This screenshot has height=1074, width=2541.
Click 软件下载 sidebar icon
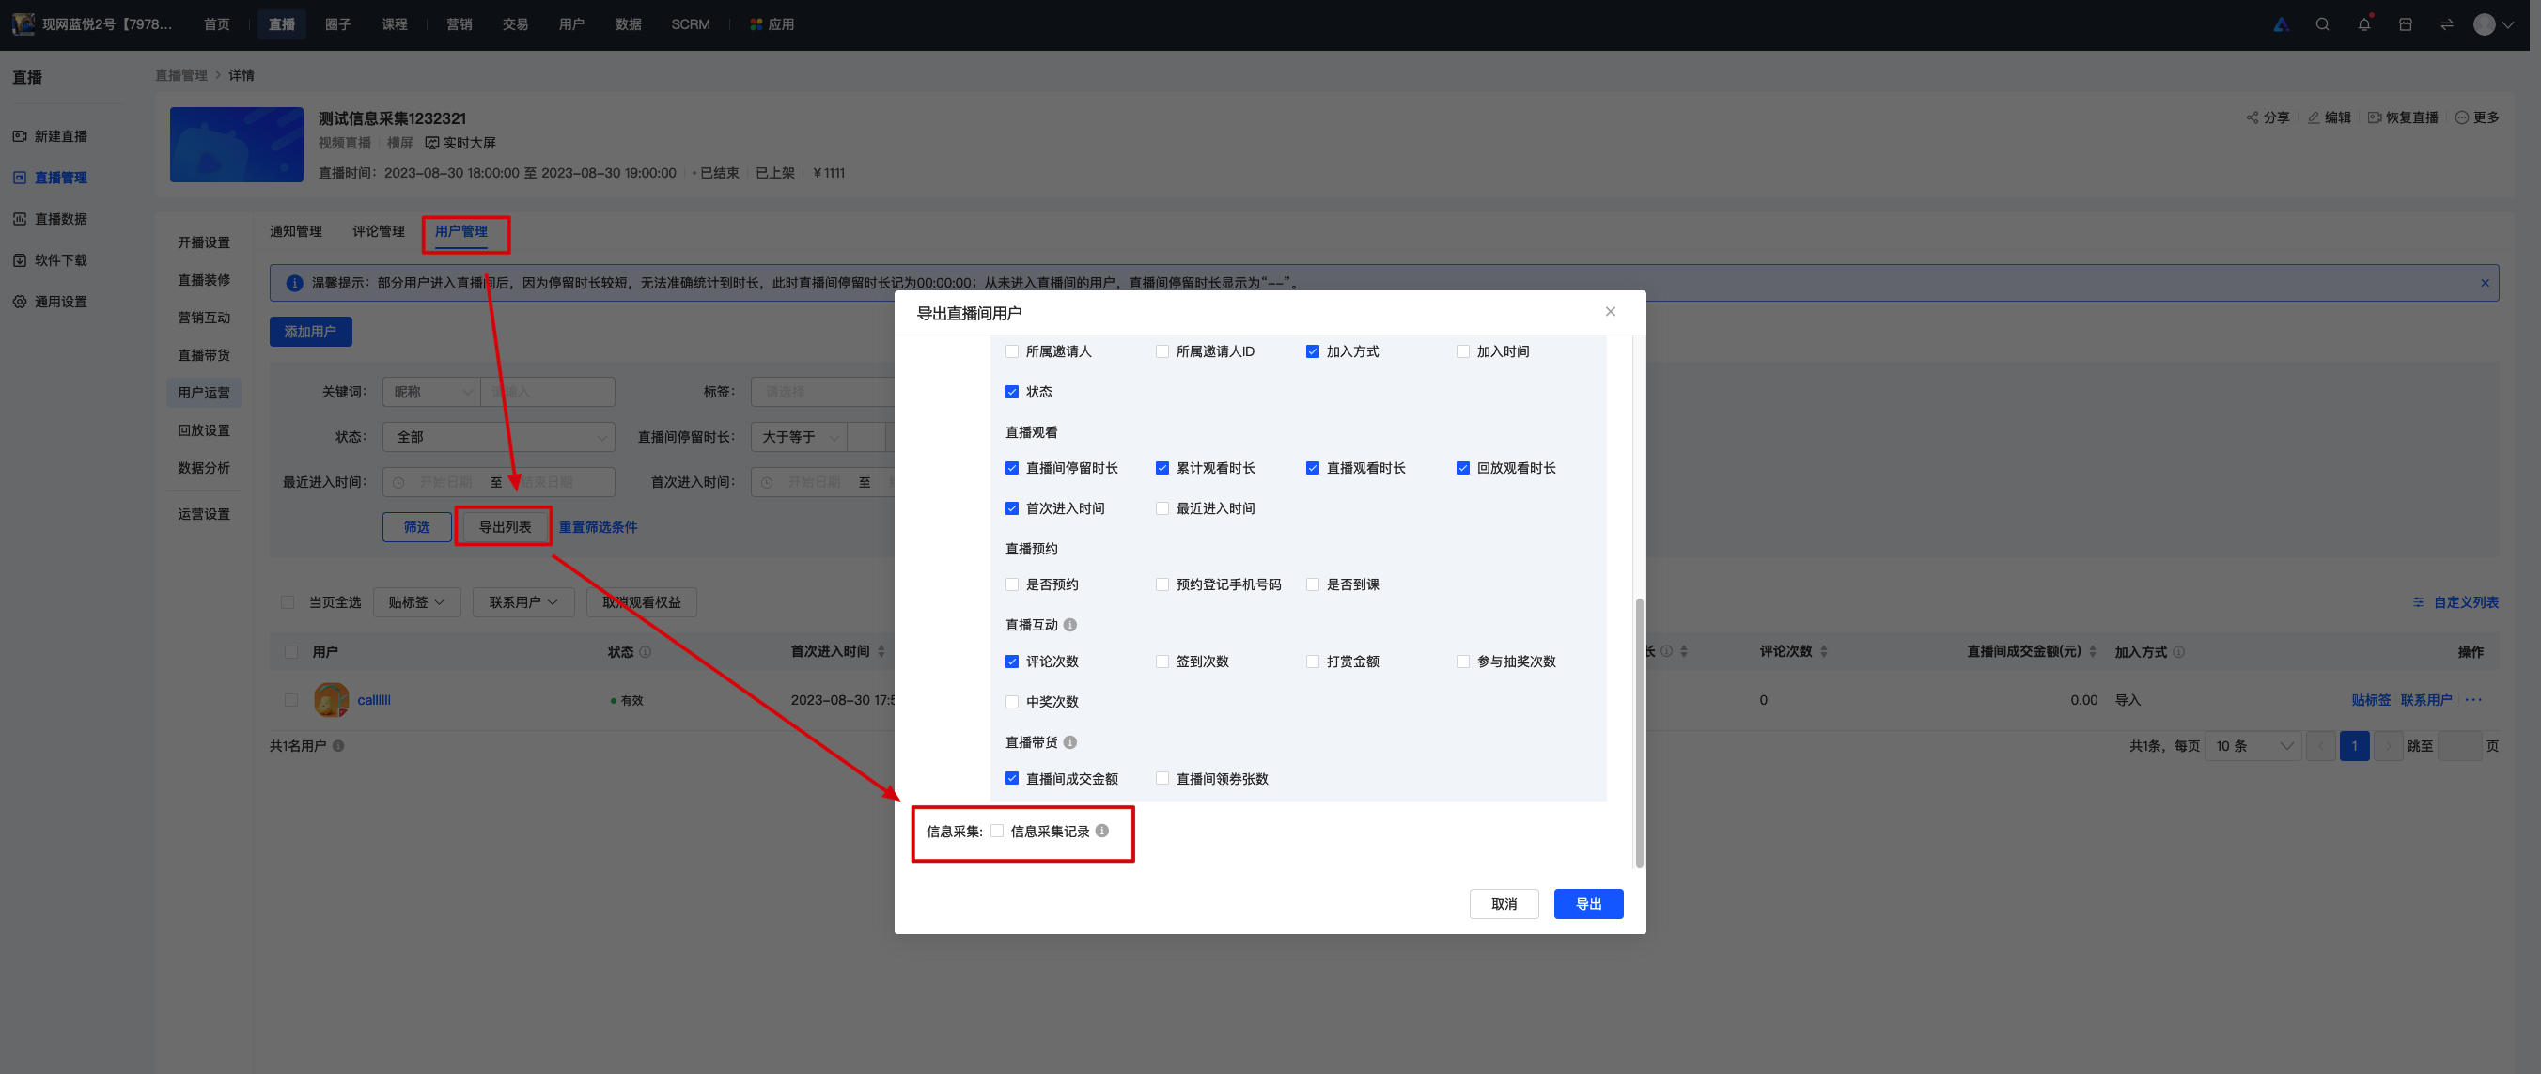[x=20, y=260]
